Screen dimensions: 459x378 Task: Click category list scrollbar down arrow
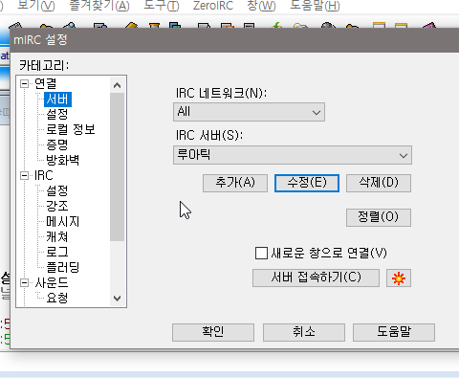click(x=118, y=299)
